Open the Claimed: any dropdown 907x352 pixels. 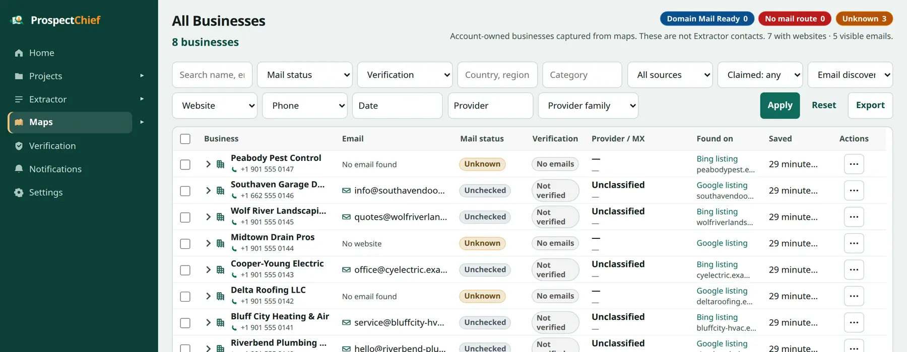click(760, 75)
